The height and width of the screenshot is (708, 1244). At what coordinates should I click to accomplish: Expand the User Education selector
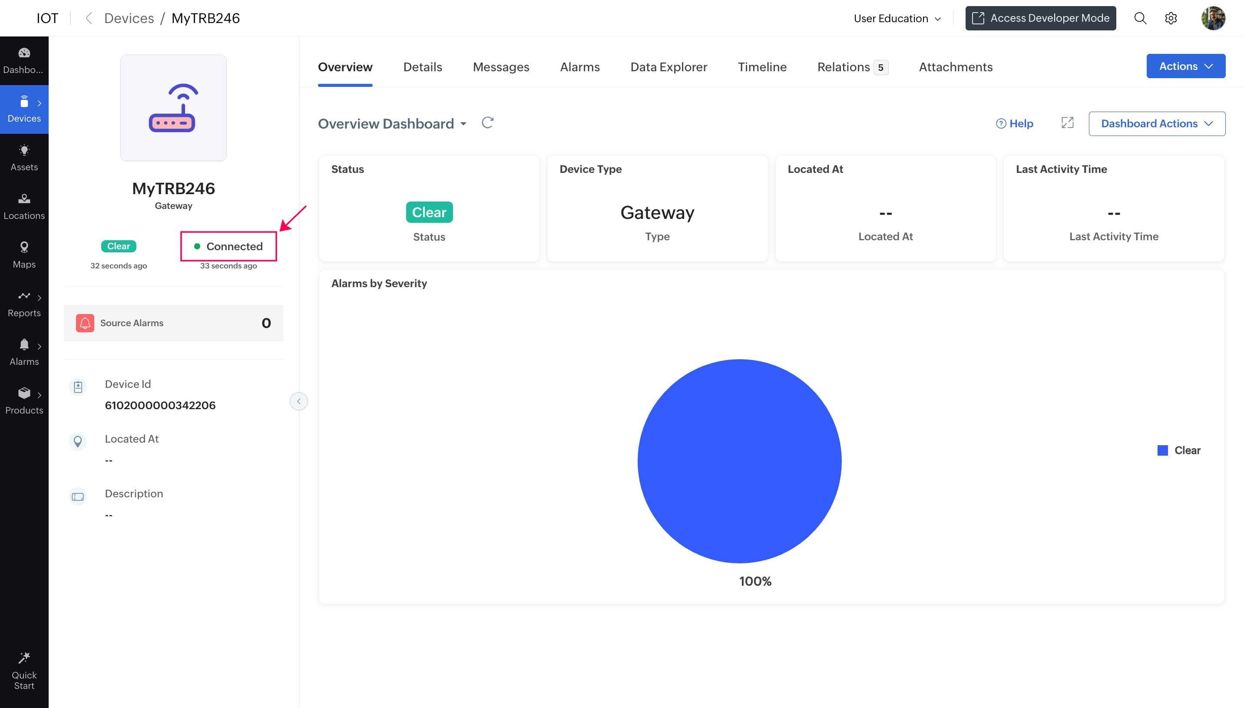897,19
